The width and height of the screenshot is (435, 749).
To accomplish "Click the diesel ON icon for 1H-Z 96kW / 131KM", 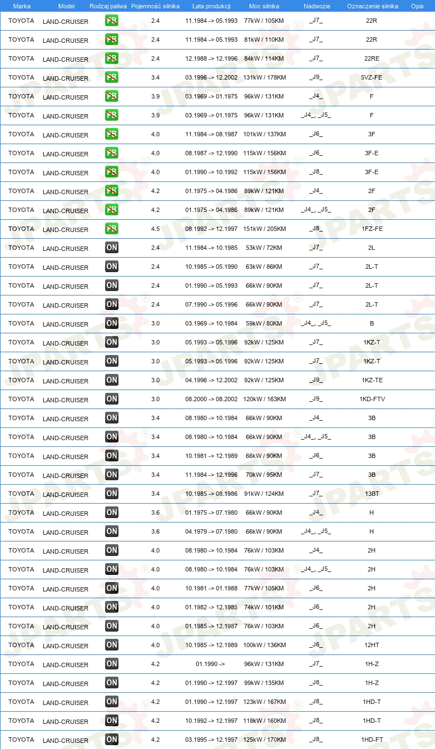I will (112, 664).
